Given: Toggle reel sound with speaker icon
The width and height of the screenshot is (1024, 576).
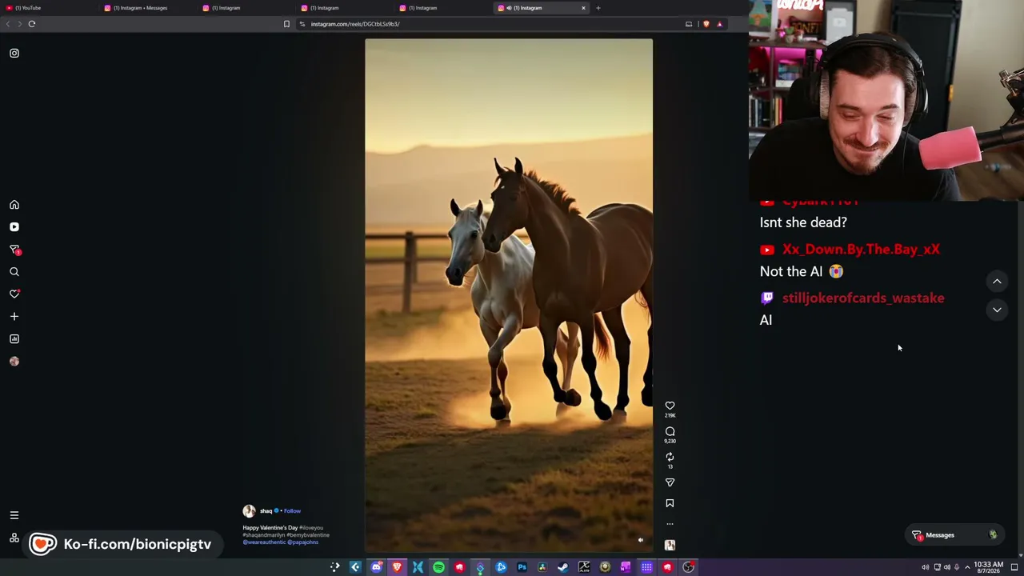Looking at the screenshot, I should pos(640,540).
